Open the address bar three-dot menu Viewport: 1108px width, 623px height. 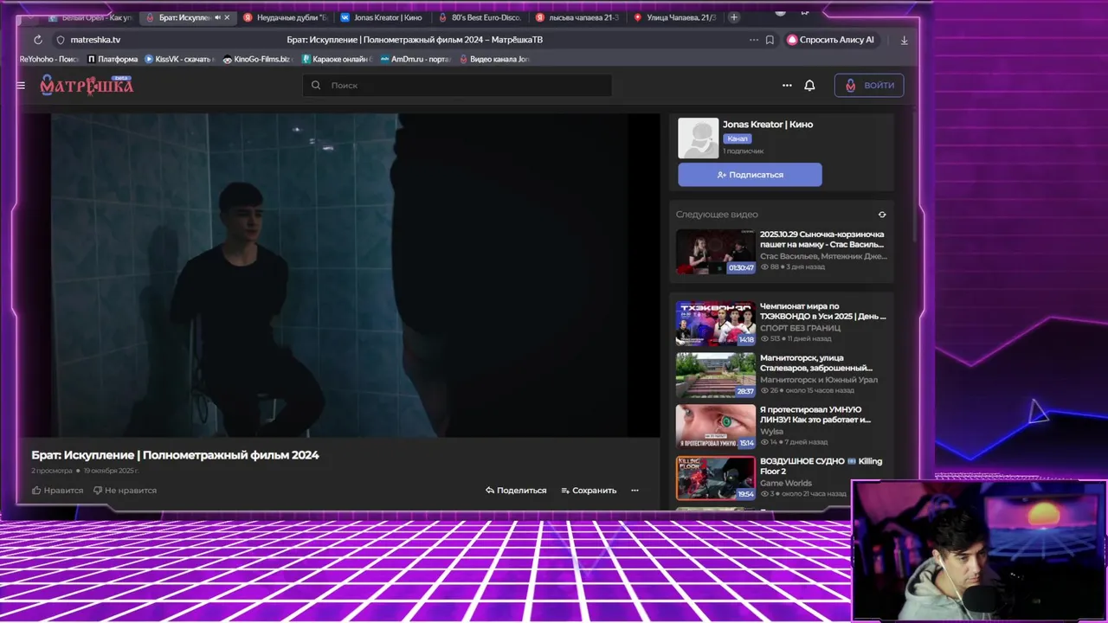click(753, 40)
